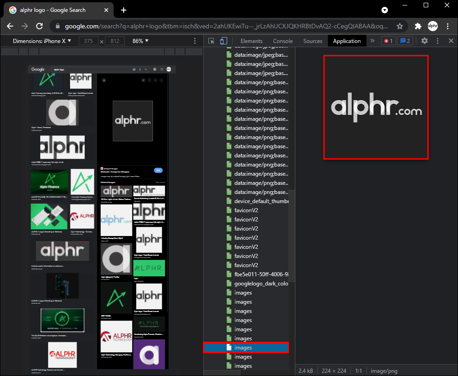Image resolution: width=458 pixels, height=376 pixels.
Task: Expand the Dimensions: iPhone X dropdown
Action: (42, 41)
